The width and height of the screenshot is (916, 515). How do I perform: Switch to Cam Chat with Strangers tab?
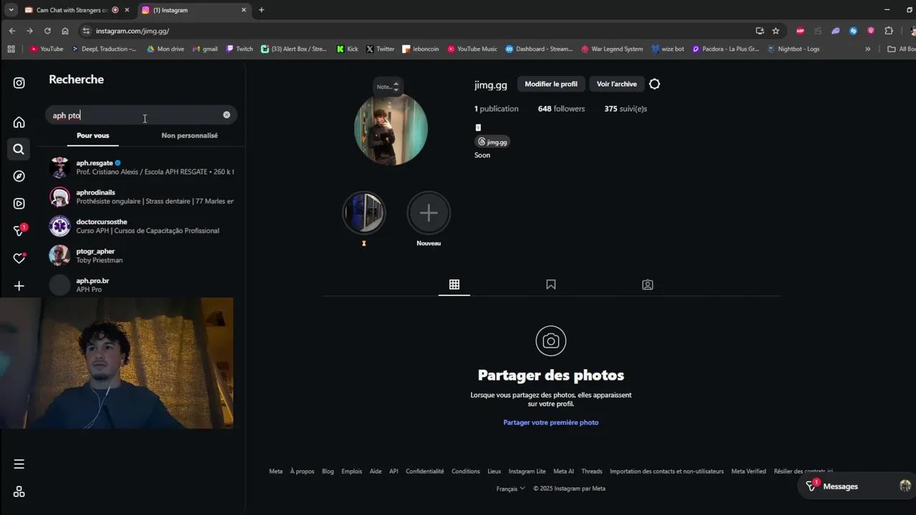(x=72, y=10)
